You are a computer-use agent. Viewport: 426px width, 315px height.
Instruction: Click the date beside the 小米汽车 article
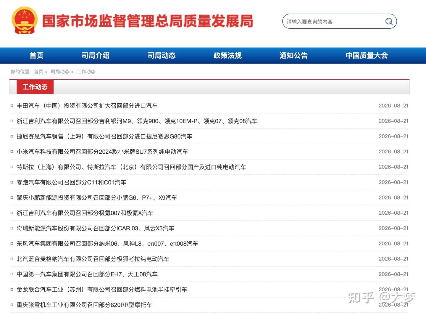[x=393, y=152]
